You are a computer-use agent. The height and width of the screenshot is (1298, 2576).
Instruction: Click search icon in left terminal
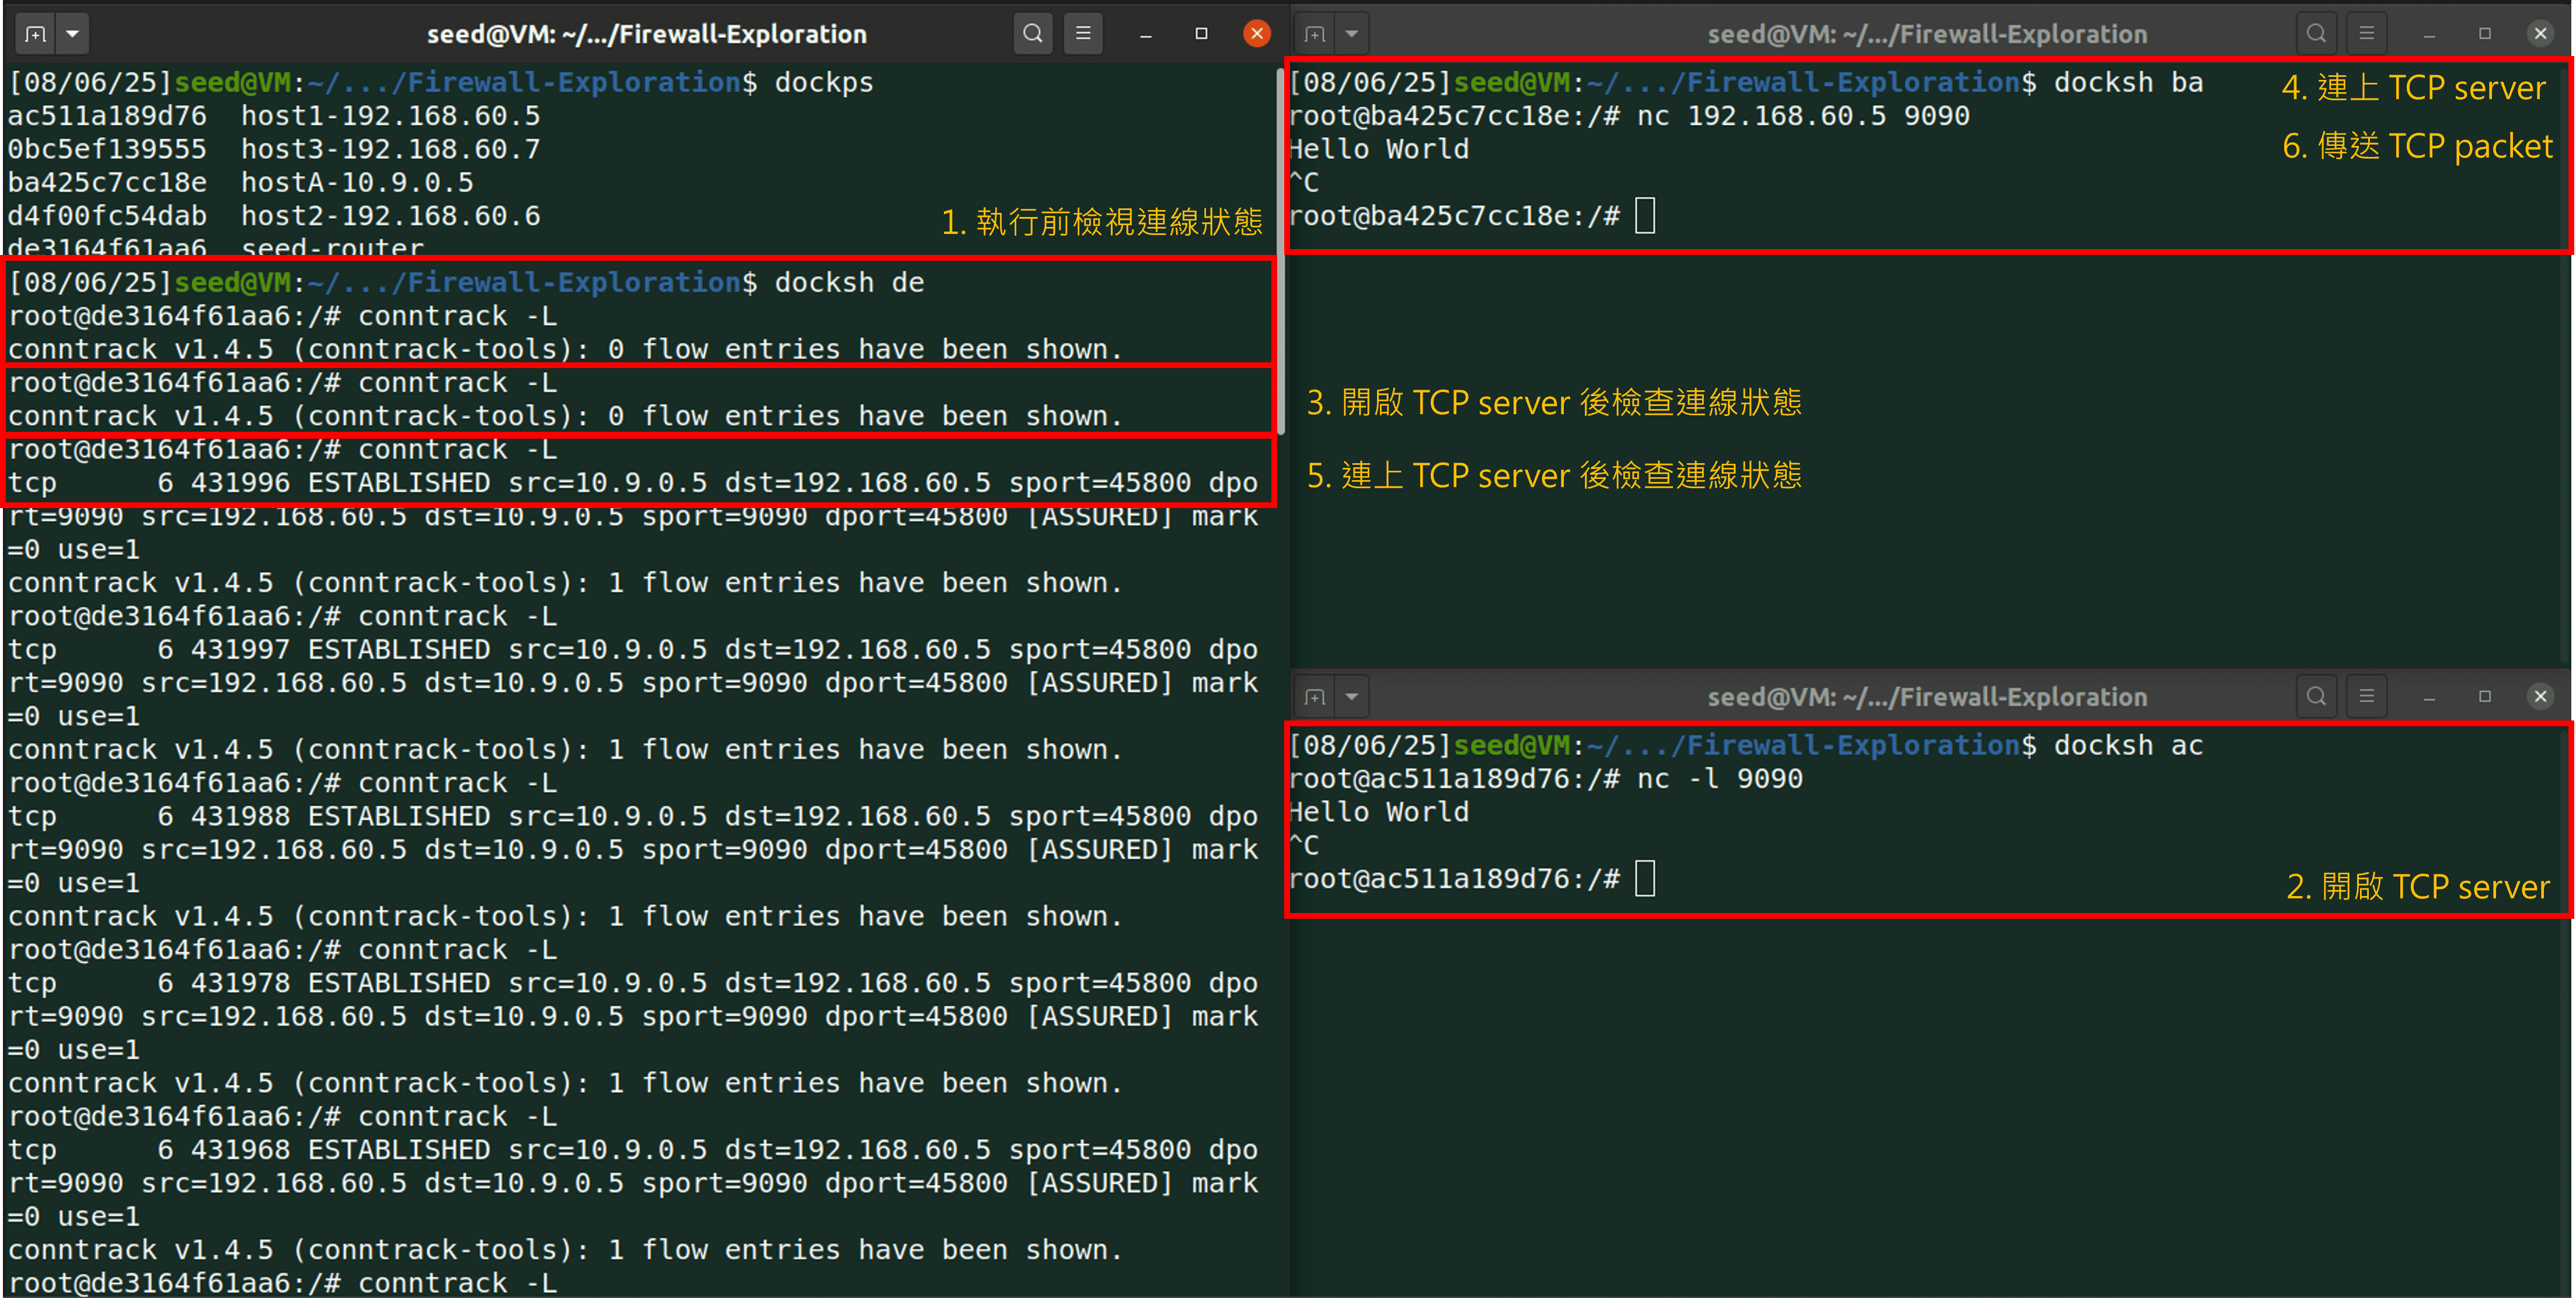point(1032,33)
